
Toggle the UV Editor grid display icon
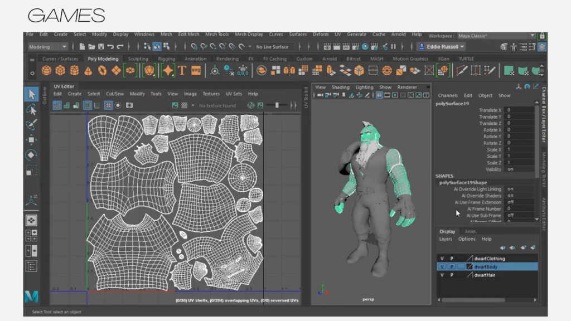[108, 105]
